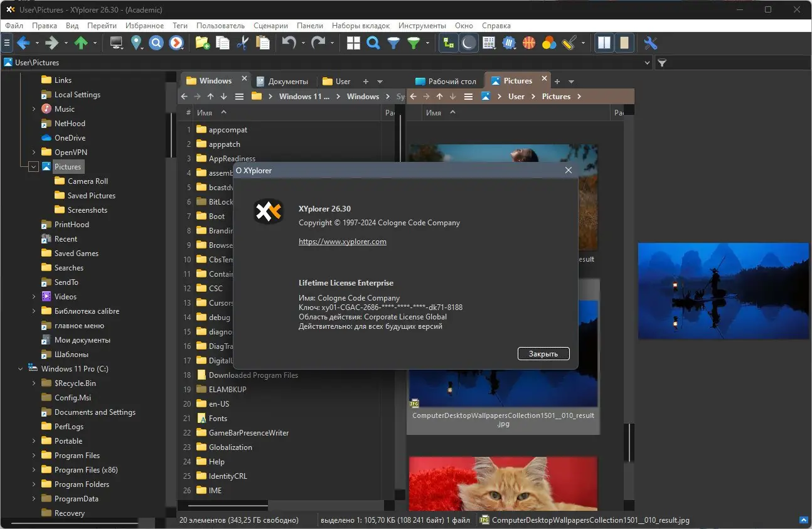Click the blue striped badge toolbar icon
The image size is (812, 529).
tap(509, 43)
